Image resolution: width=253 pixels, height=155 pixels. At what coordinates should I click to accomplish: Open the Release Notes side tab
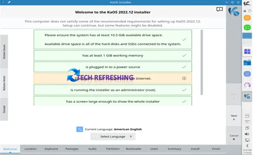(4, 83)
